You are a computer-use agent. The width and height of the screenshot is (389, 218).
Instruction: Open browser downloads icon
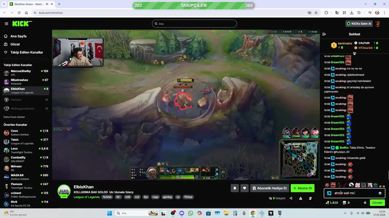[x=352, y=13]
